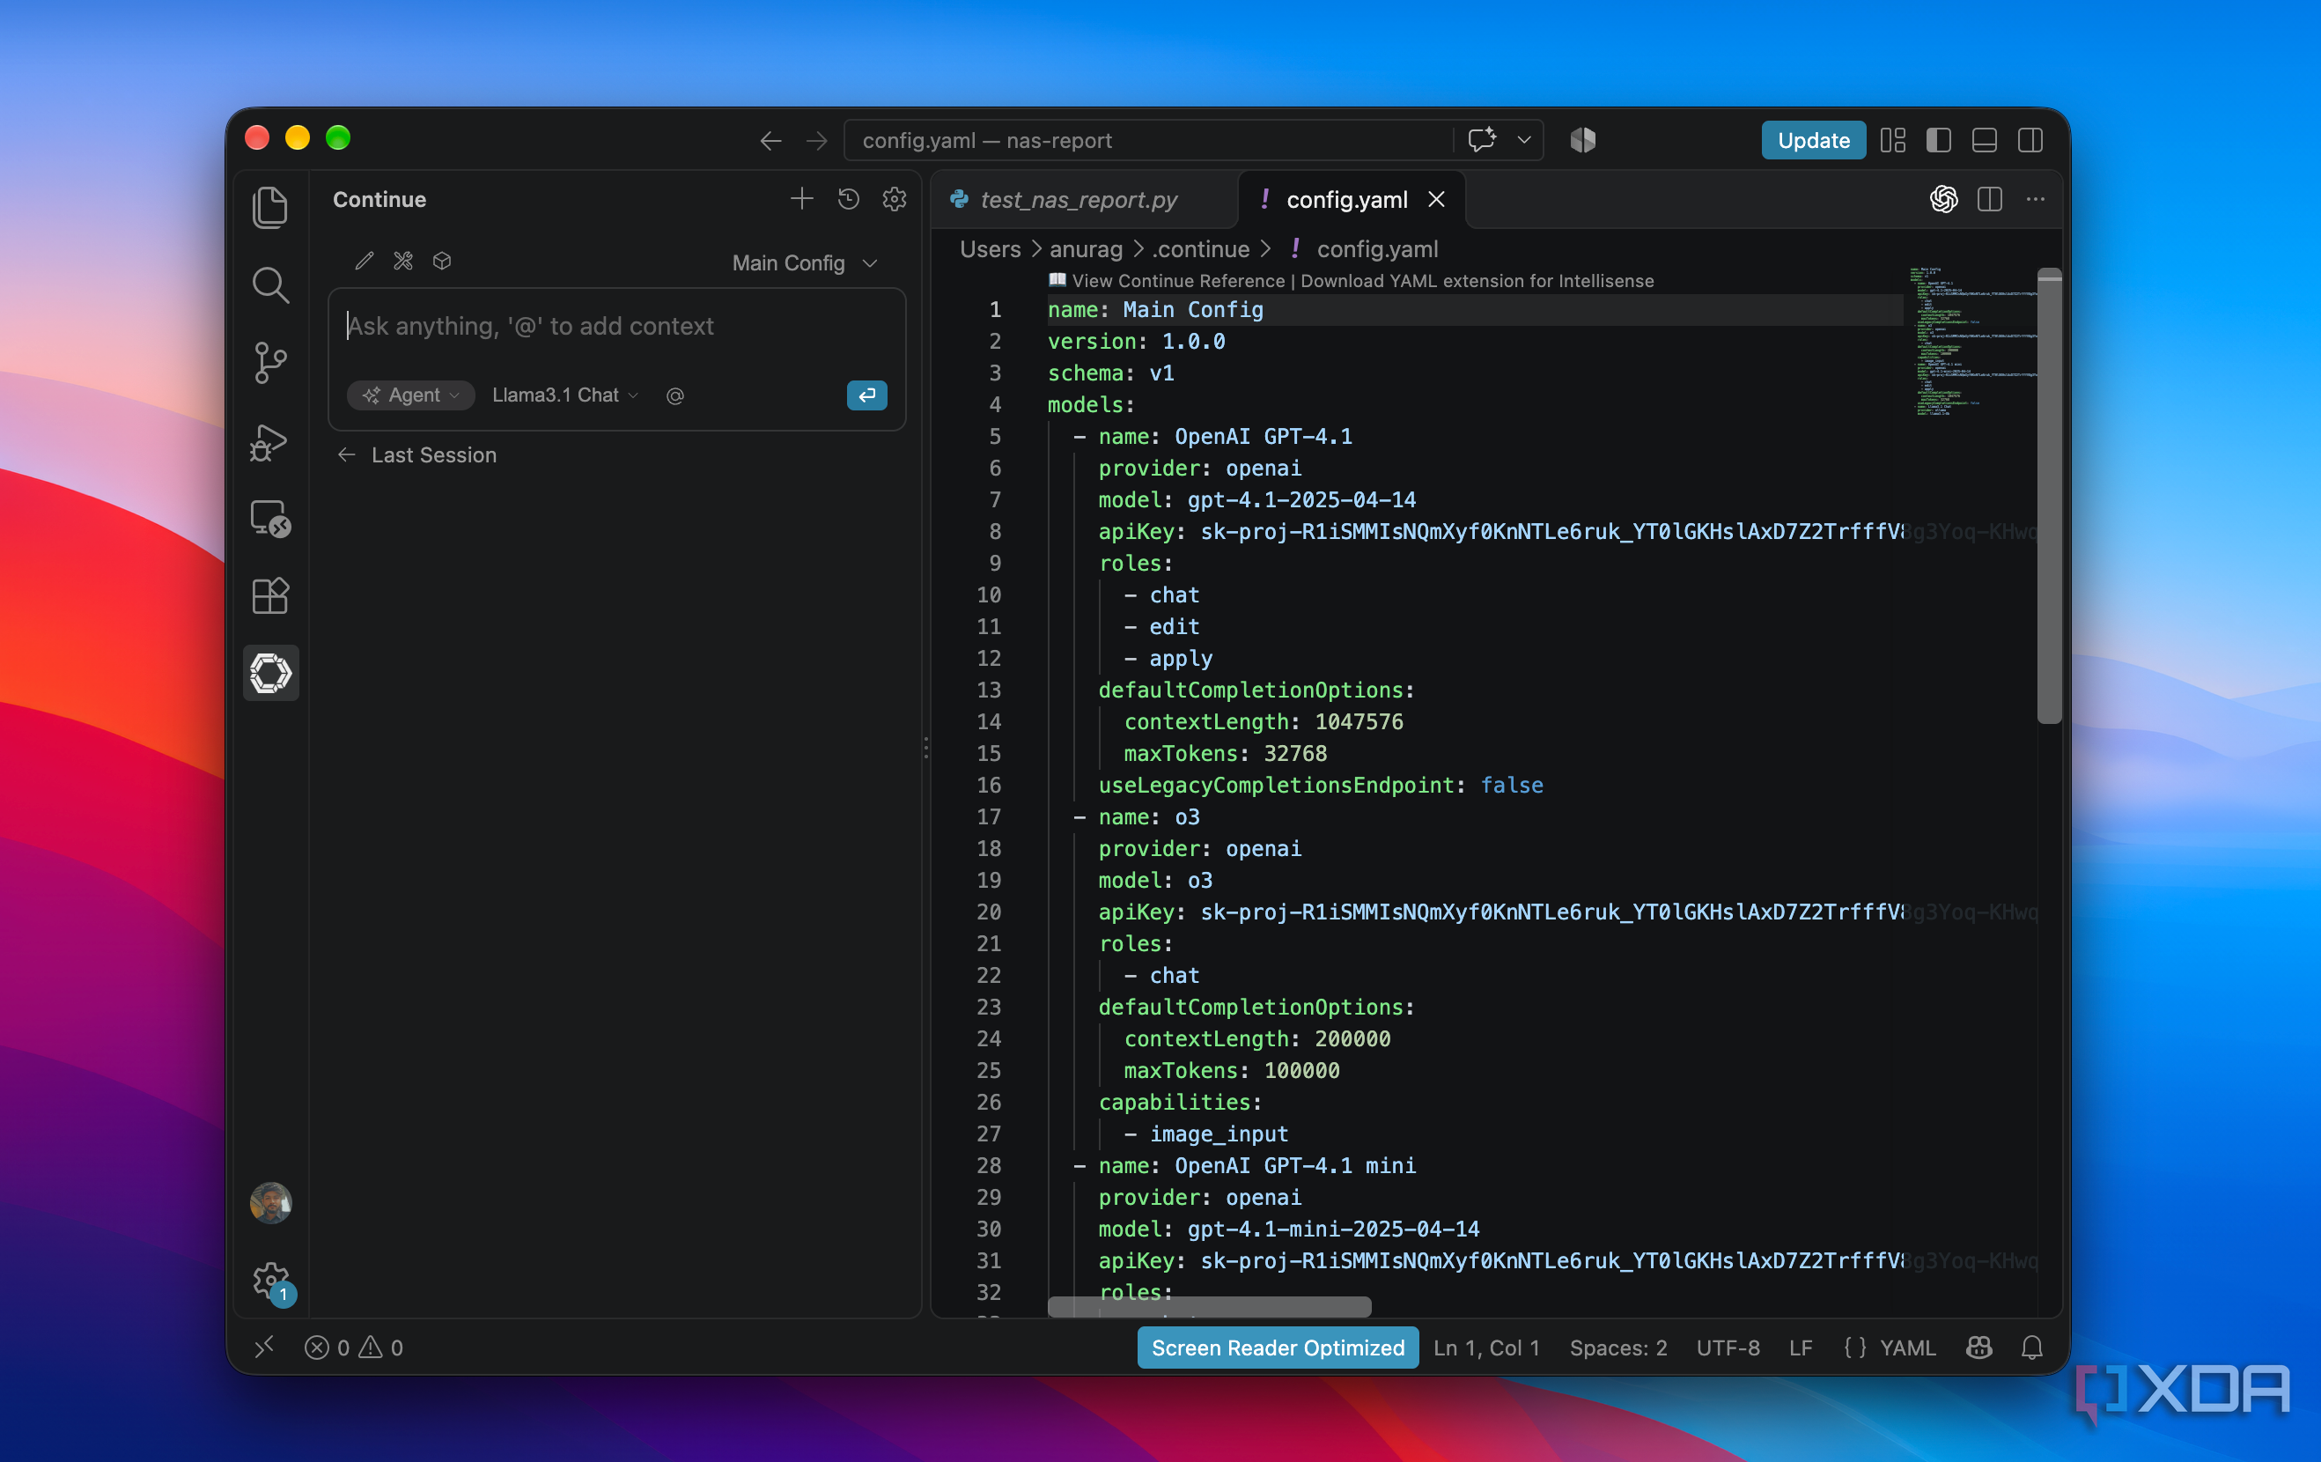Toggle the bottom panel
The image size is (2321, 1462).
click(x=1985, y=140)
